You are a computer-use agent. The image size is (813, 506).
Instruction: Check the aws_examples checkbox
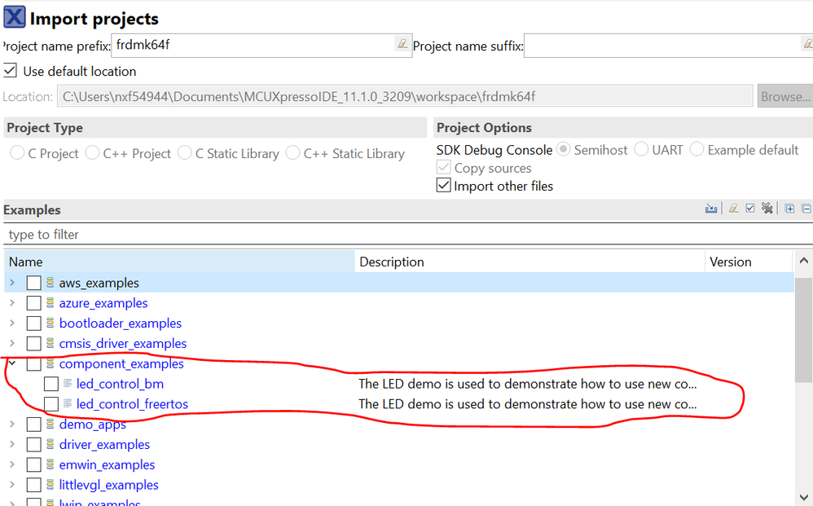33,283
